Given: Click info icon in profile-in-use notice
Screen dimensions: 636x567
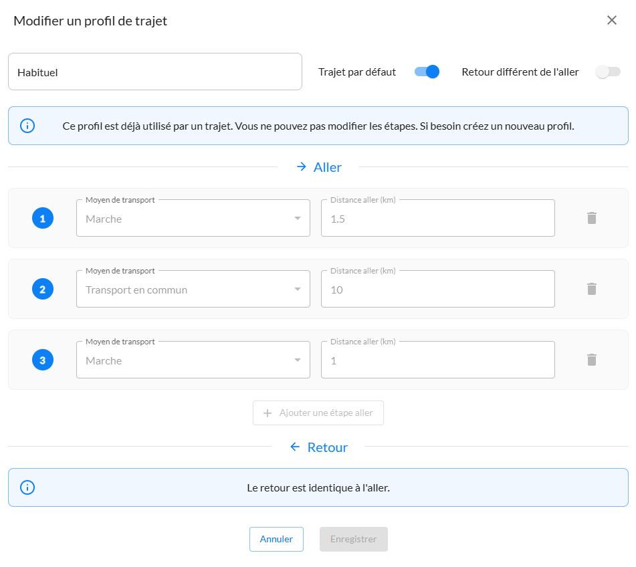Looking at the screenshot, I should tap(27, 126).
